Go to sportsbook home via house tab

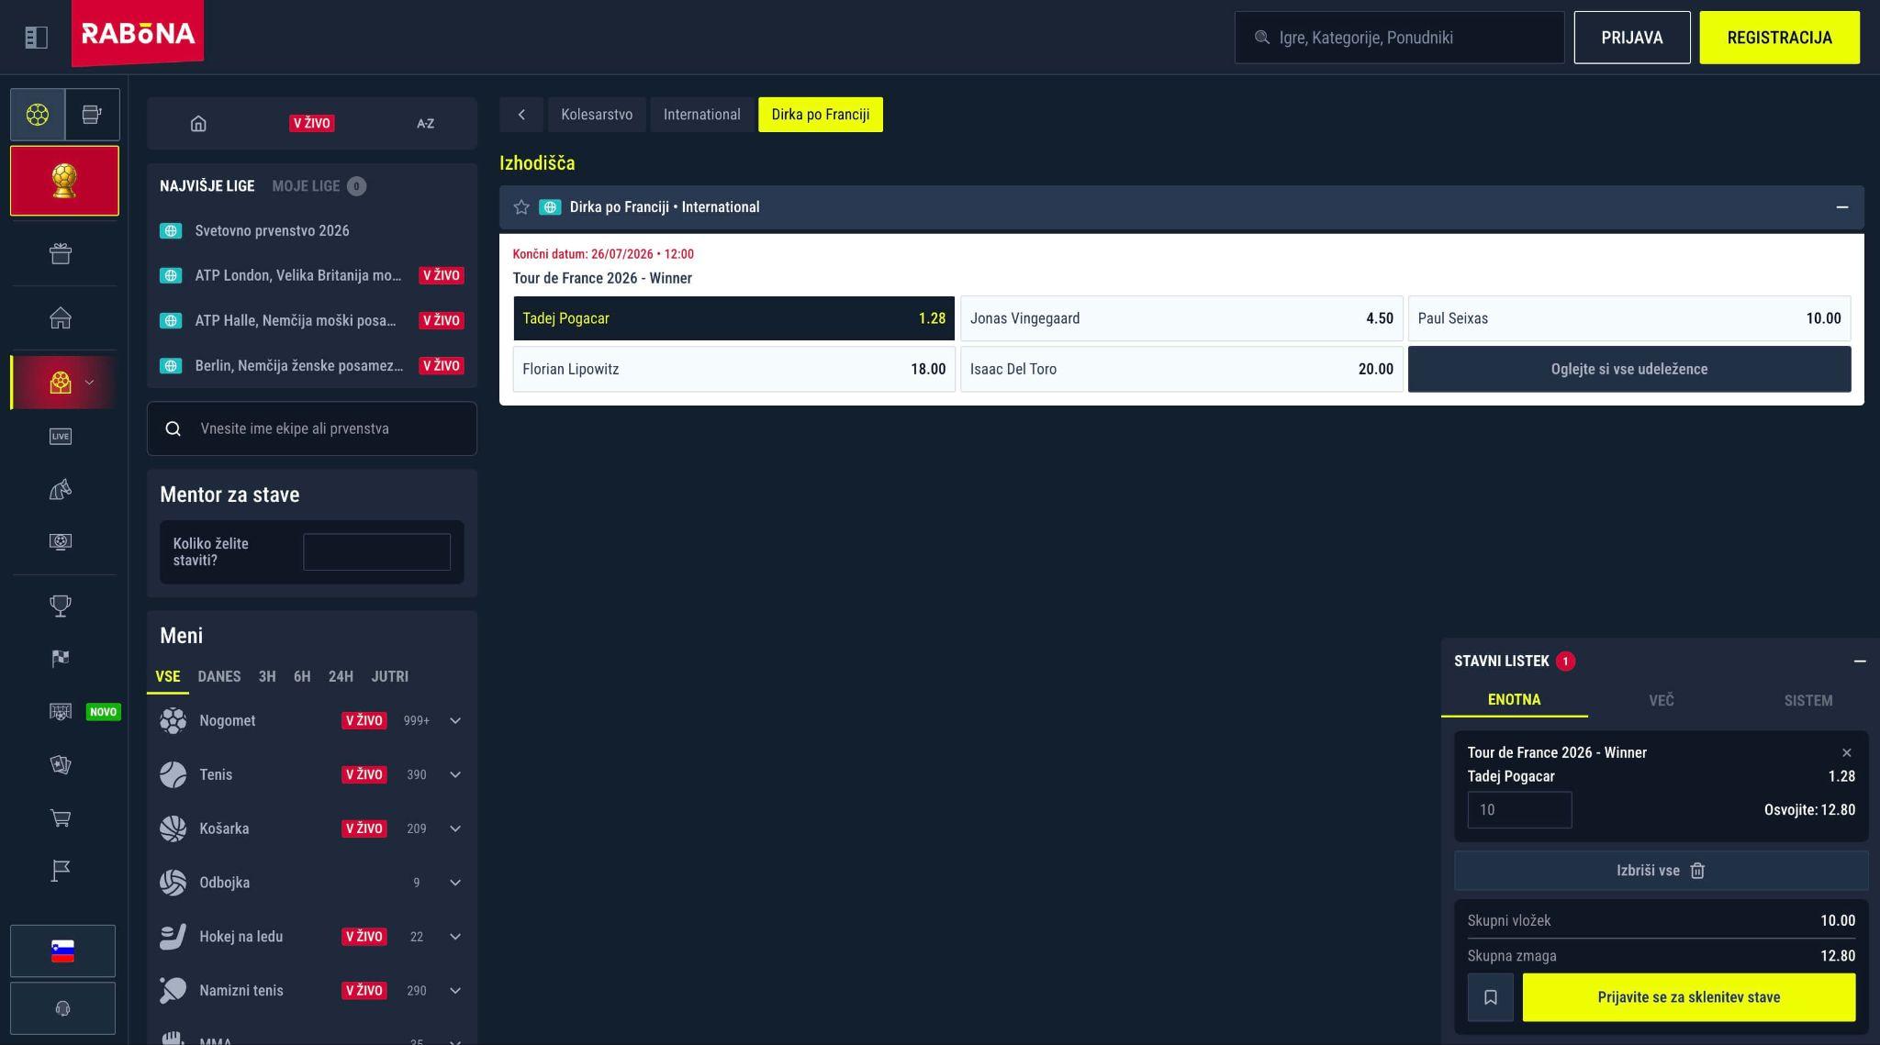pos(198,123)
